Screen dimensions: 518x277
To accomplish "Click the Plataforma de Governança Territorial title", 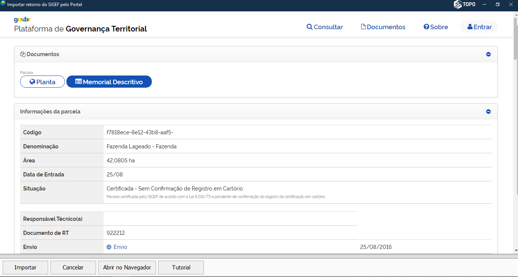I will tap(80, 29).
